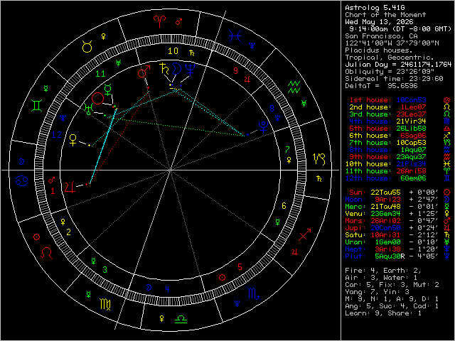Click the large Capricorn sign glyph on the ring
The image size is (455, 341).
[319, 159]
